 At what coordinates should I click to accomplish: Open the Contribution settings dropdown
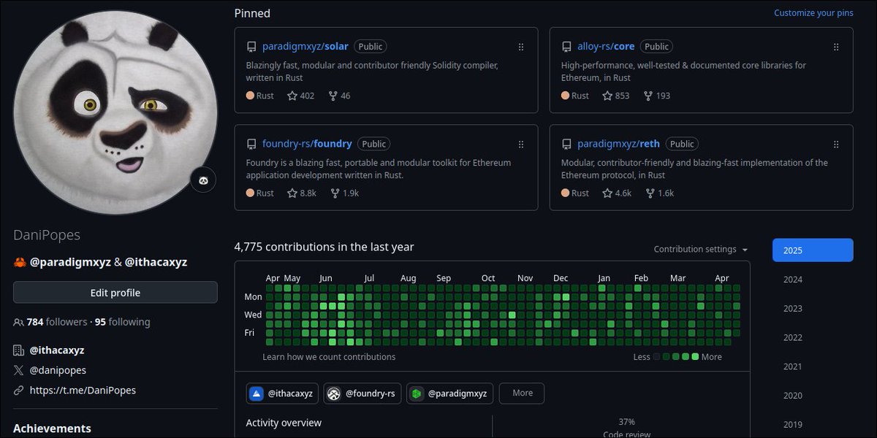pos(701,250)
